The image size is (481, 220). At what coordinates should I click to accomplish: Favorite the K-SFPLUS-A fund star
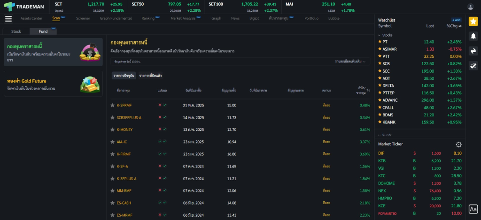pos(113,179)
